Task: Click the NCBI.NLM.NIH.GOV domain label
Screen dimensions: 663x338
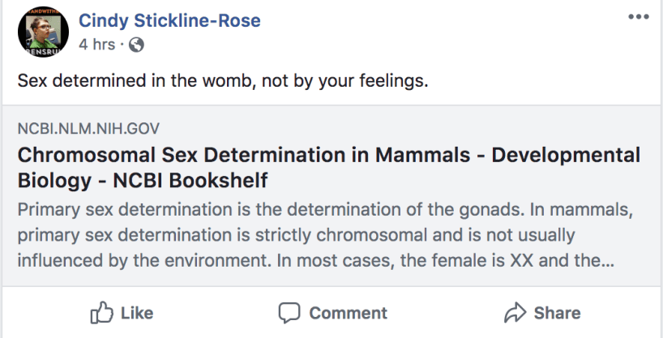Action: 88,128
